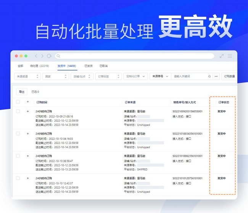Expand order SO221010034356101001 with the plus icon
Image resolution: width=248 pixels, height=213 pixels.
point(28,134)
